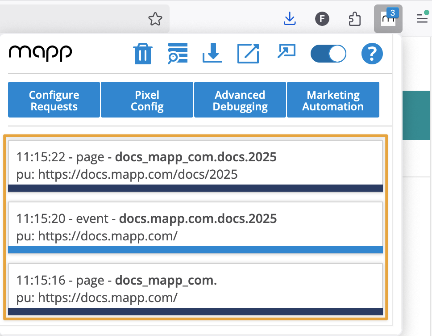The image size is (432, 336).
Task: Toggle the Mapp extension on/off switch
Action: (328, 54)
